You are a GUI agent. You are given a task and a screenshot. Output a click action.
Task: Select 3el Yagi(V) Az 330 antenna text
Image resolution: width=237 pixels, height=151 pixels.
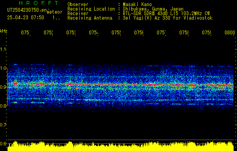(x=168, y=18)
